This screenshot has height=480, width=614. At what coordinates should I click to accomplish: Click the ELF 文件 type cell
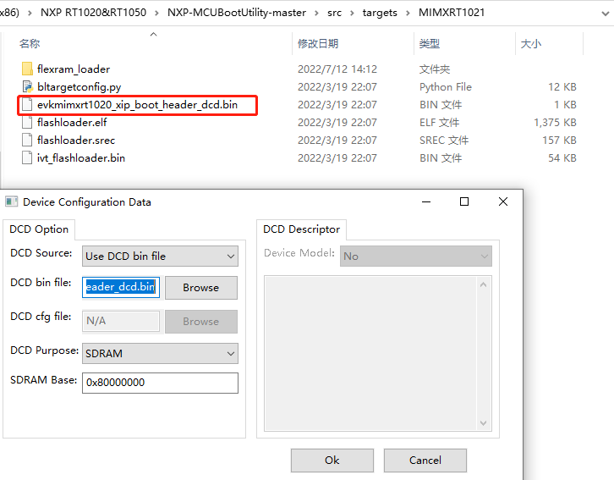click(439, 122)
